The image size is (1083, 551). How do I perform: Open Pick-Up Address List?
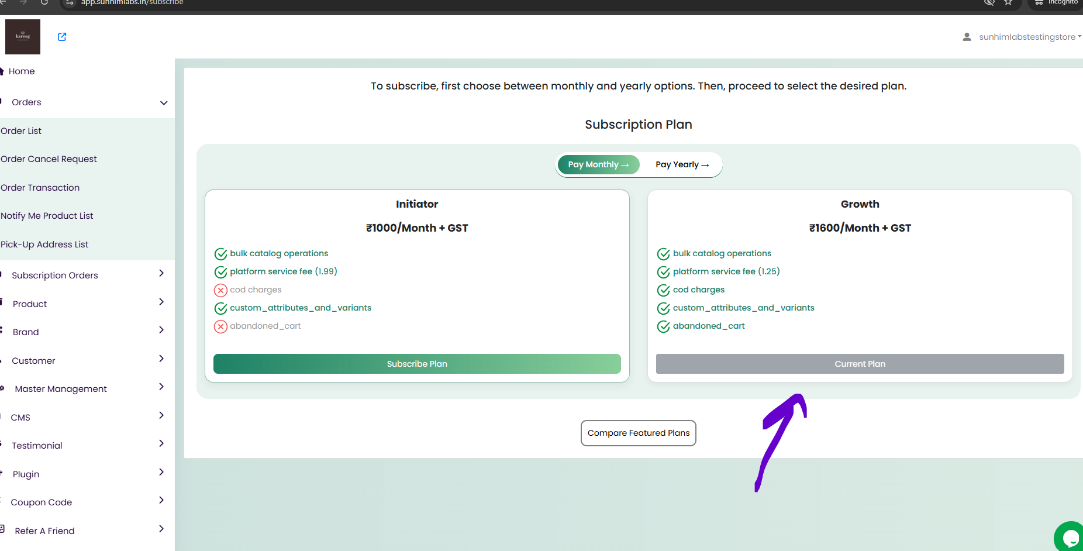44,244
